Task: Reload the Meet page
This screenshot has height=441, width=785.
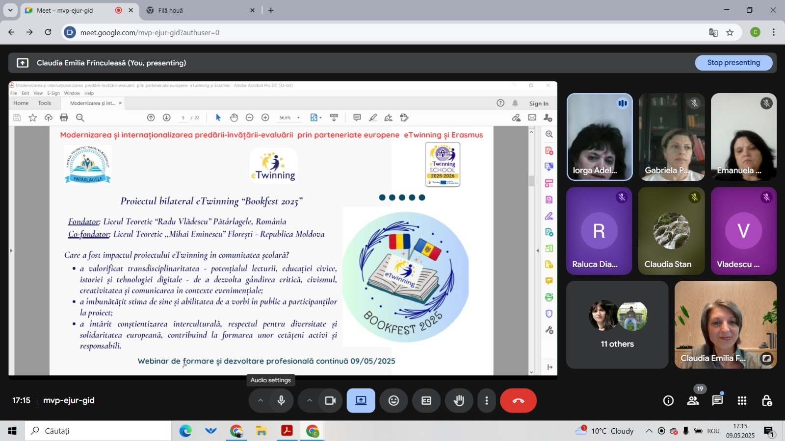Action: pyautogui.click(x=48, y=32)
